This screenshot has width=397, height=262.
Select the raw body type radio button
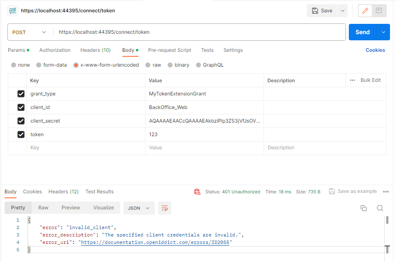[x=148, y=65]
